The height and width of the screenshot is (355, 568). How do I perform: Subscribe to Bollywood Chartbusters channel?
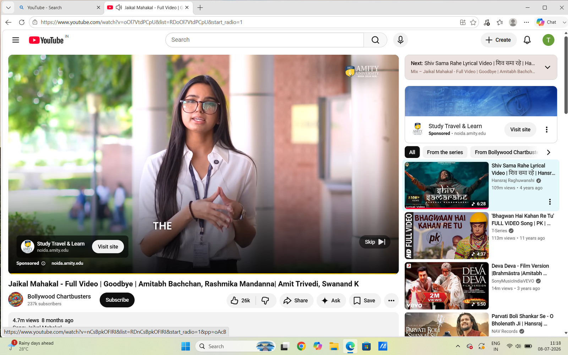117,300
